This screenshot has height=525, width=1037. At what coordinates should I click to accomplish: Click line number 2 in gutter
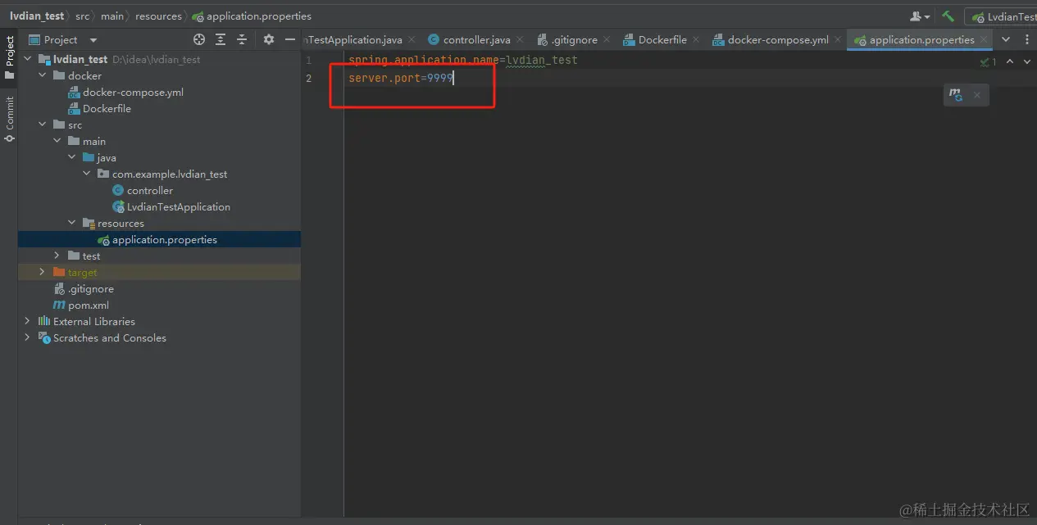click(x=309, y=78)
